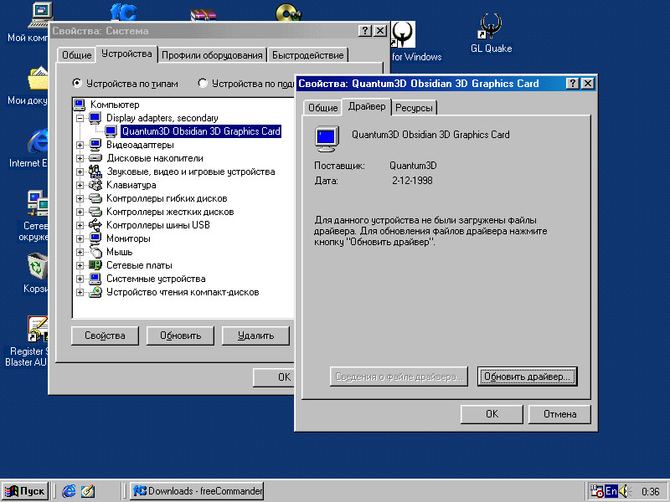
Task: Open the Register Sound Blaster desktop shortcut
Action: pos(38,329)
